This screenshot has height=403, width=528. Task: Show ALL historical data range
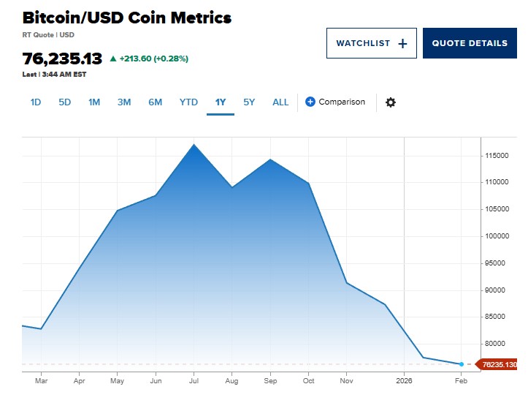click(x=280, y=102)
